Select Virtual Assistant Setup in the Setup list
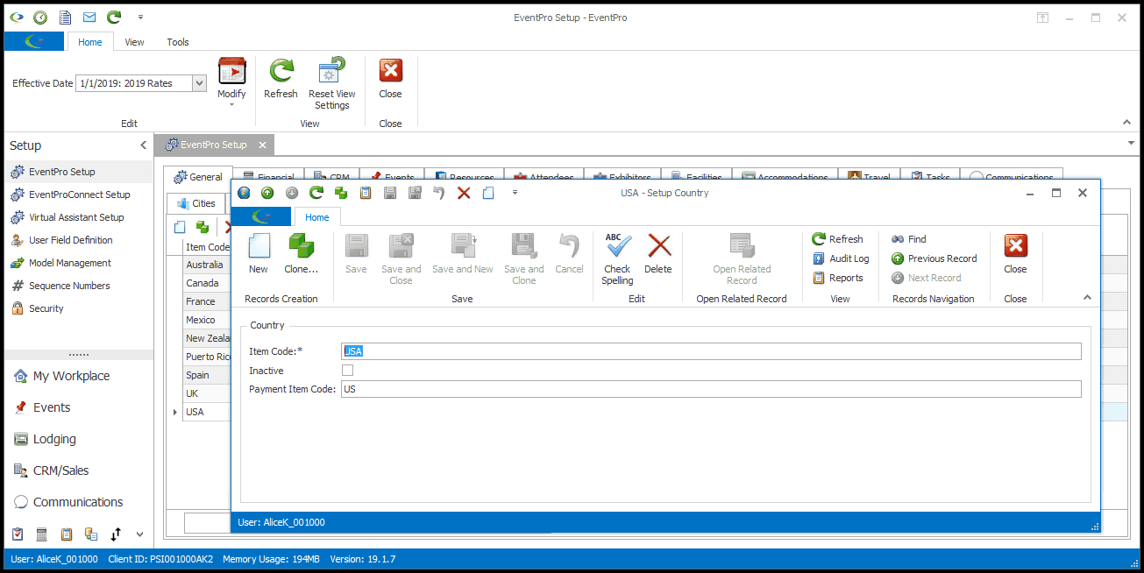Image resolution: width=1144 pixels, height=573 pixels. pyautogui.click(x=77, y=217)
